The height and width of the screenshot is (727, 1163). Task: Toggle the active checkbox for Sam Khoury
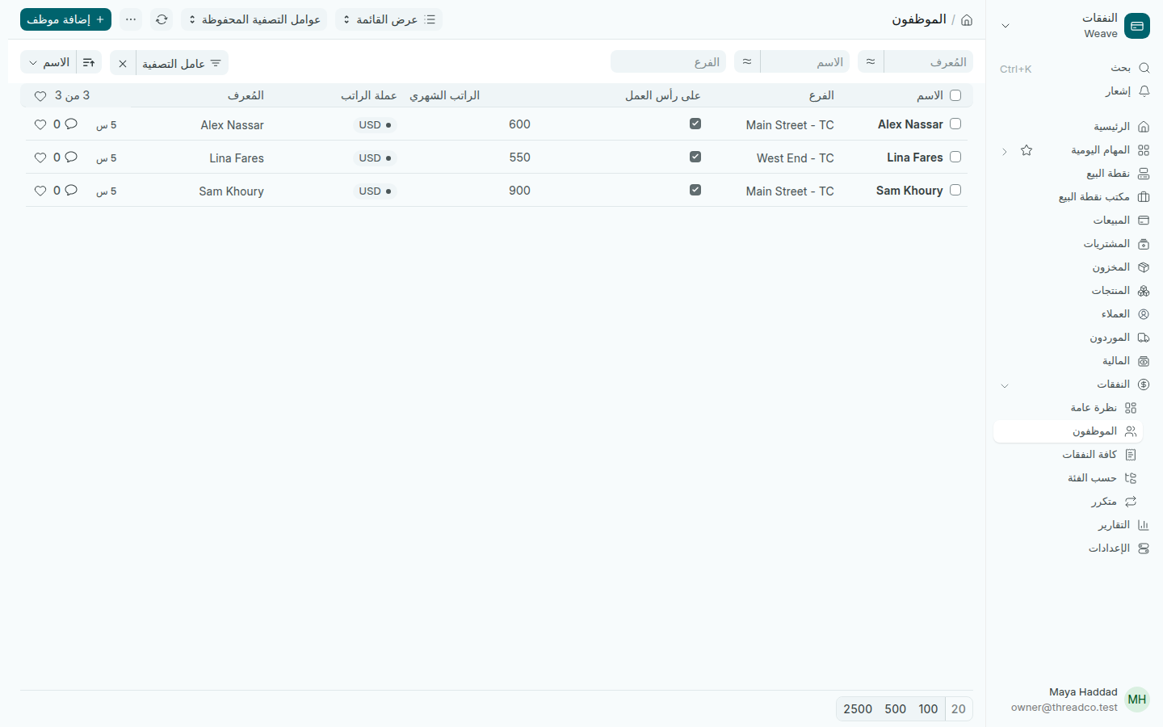click(x=695, y=190)
